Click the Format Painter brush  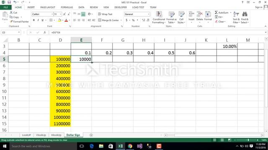click(19, 22)
